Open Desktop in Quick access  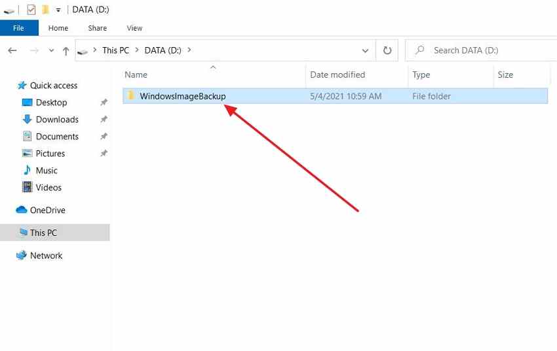point(52,103)
